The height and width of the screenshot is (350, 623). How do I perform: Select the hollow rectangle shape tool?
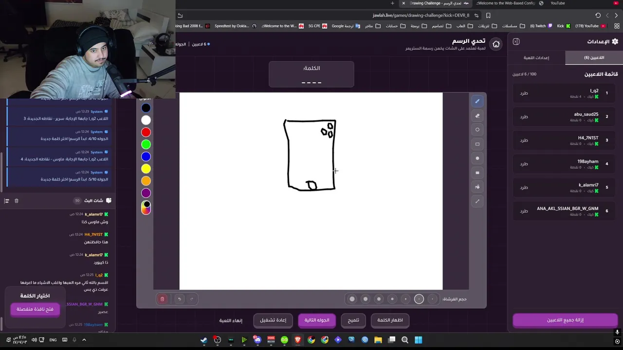[x=477, y=144]
